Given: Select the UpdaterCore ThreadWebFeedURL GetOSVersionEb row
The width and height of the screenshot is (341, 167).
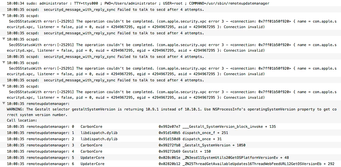Looking at the screenshot, I should click(170, 164).
